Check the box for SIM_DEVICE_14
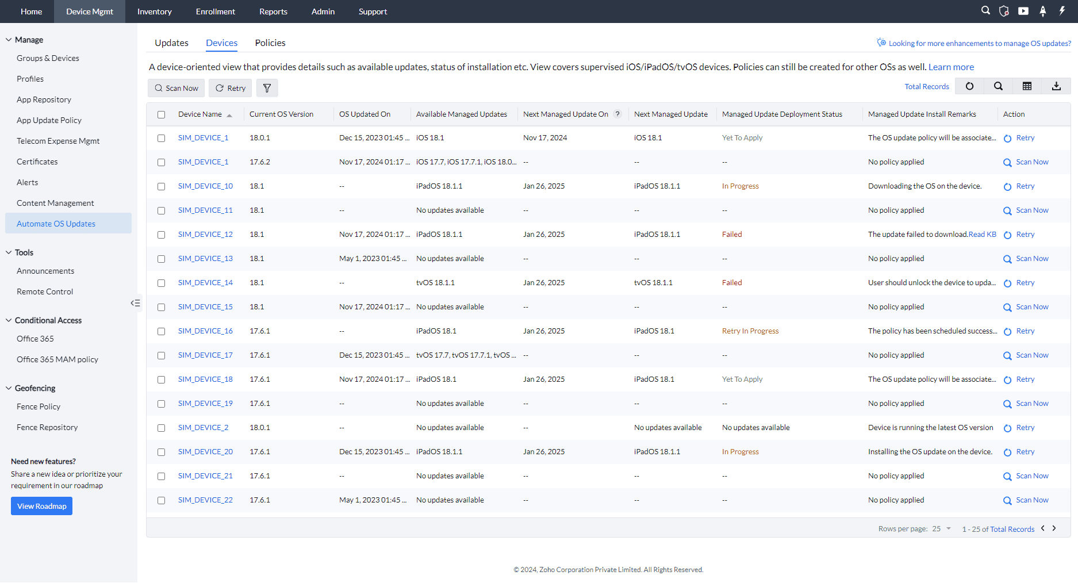This screenshot has height=583, width=1078. click(x=161, y=283)
